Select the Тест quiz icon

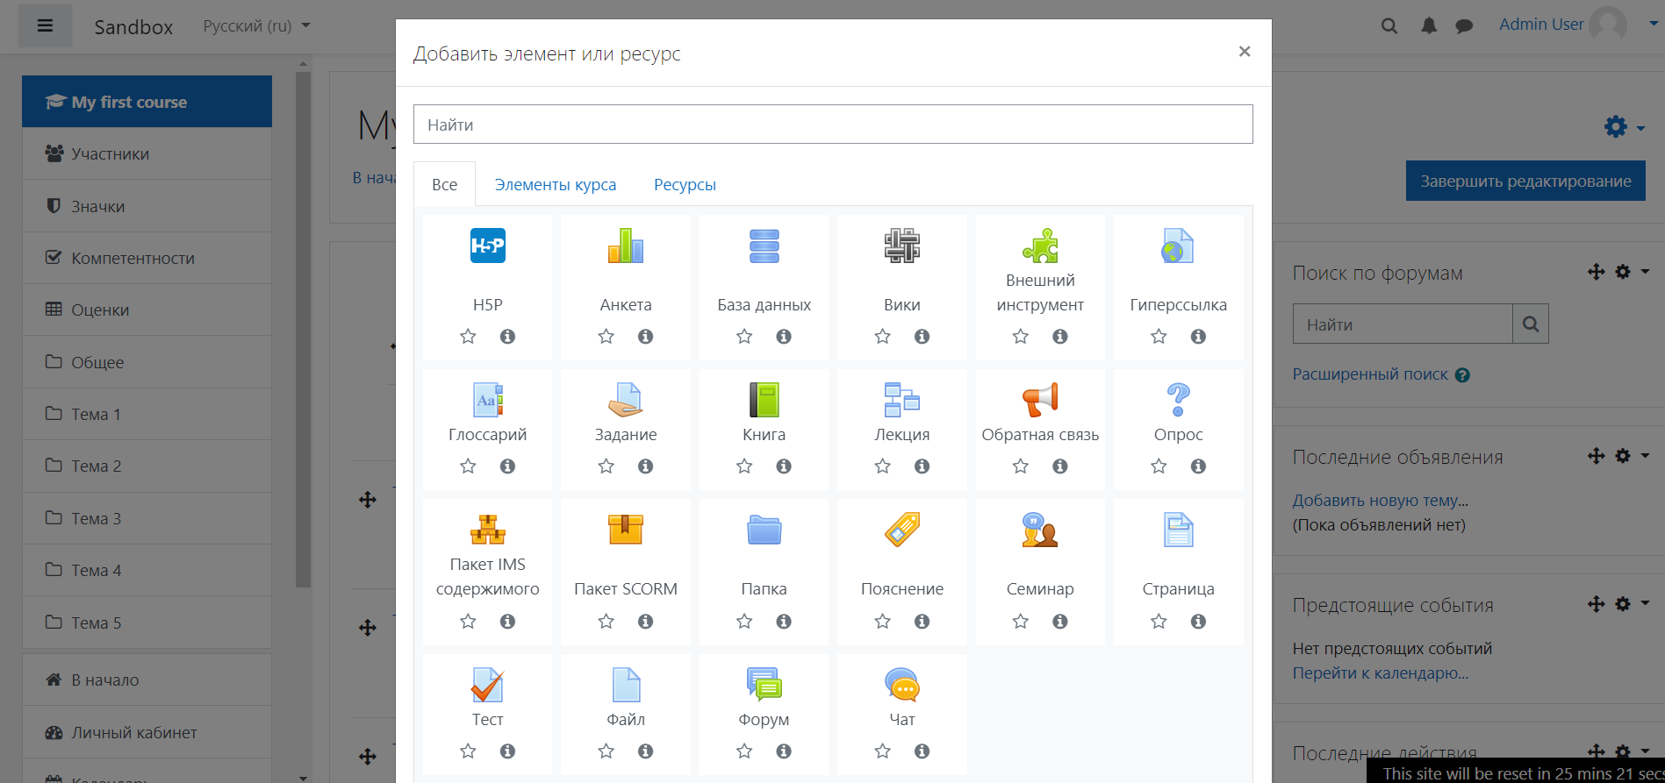click(x=487, y=686)
